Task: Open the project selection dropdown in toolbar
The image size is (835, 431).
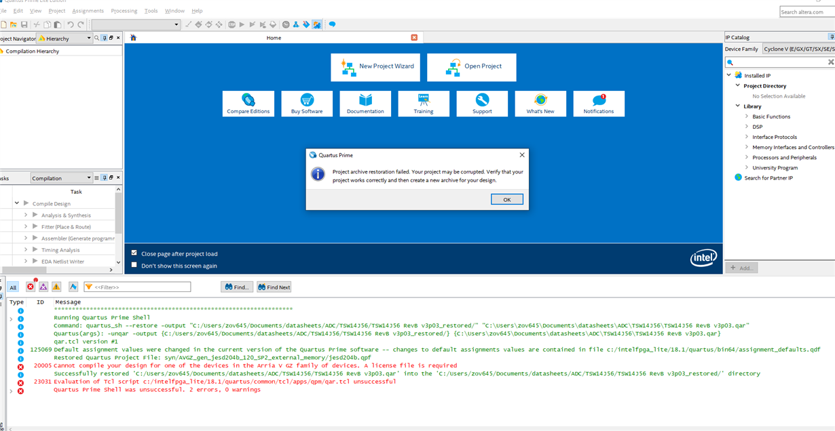Action: [136, 24]
